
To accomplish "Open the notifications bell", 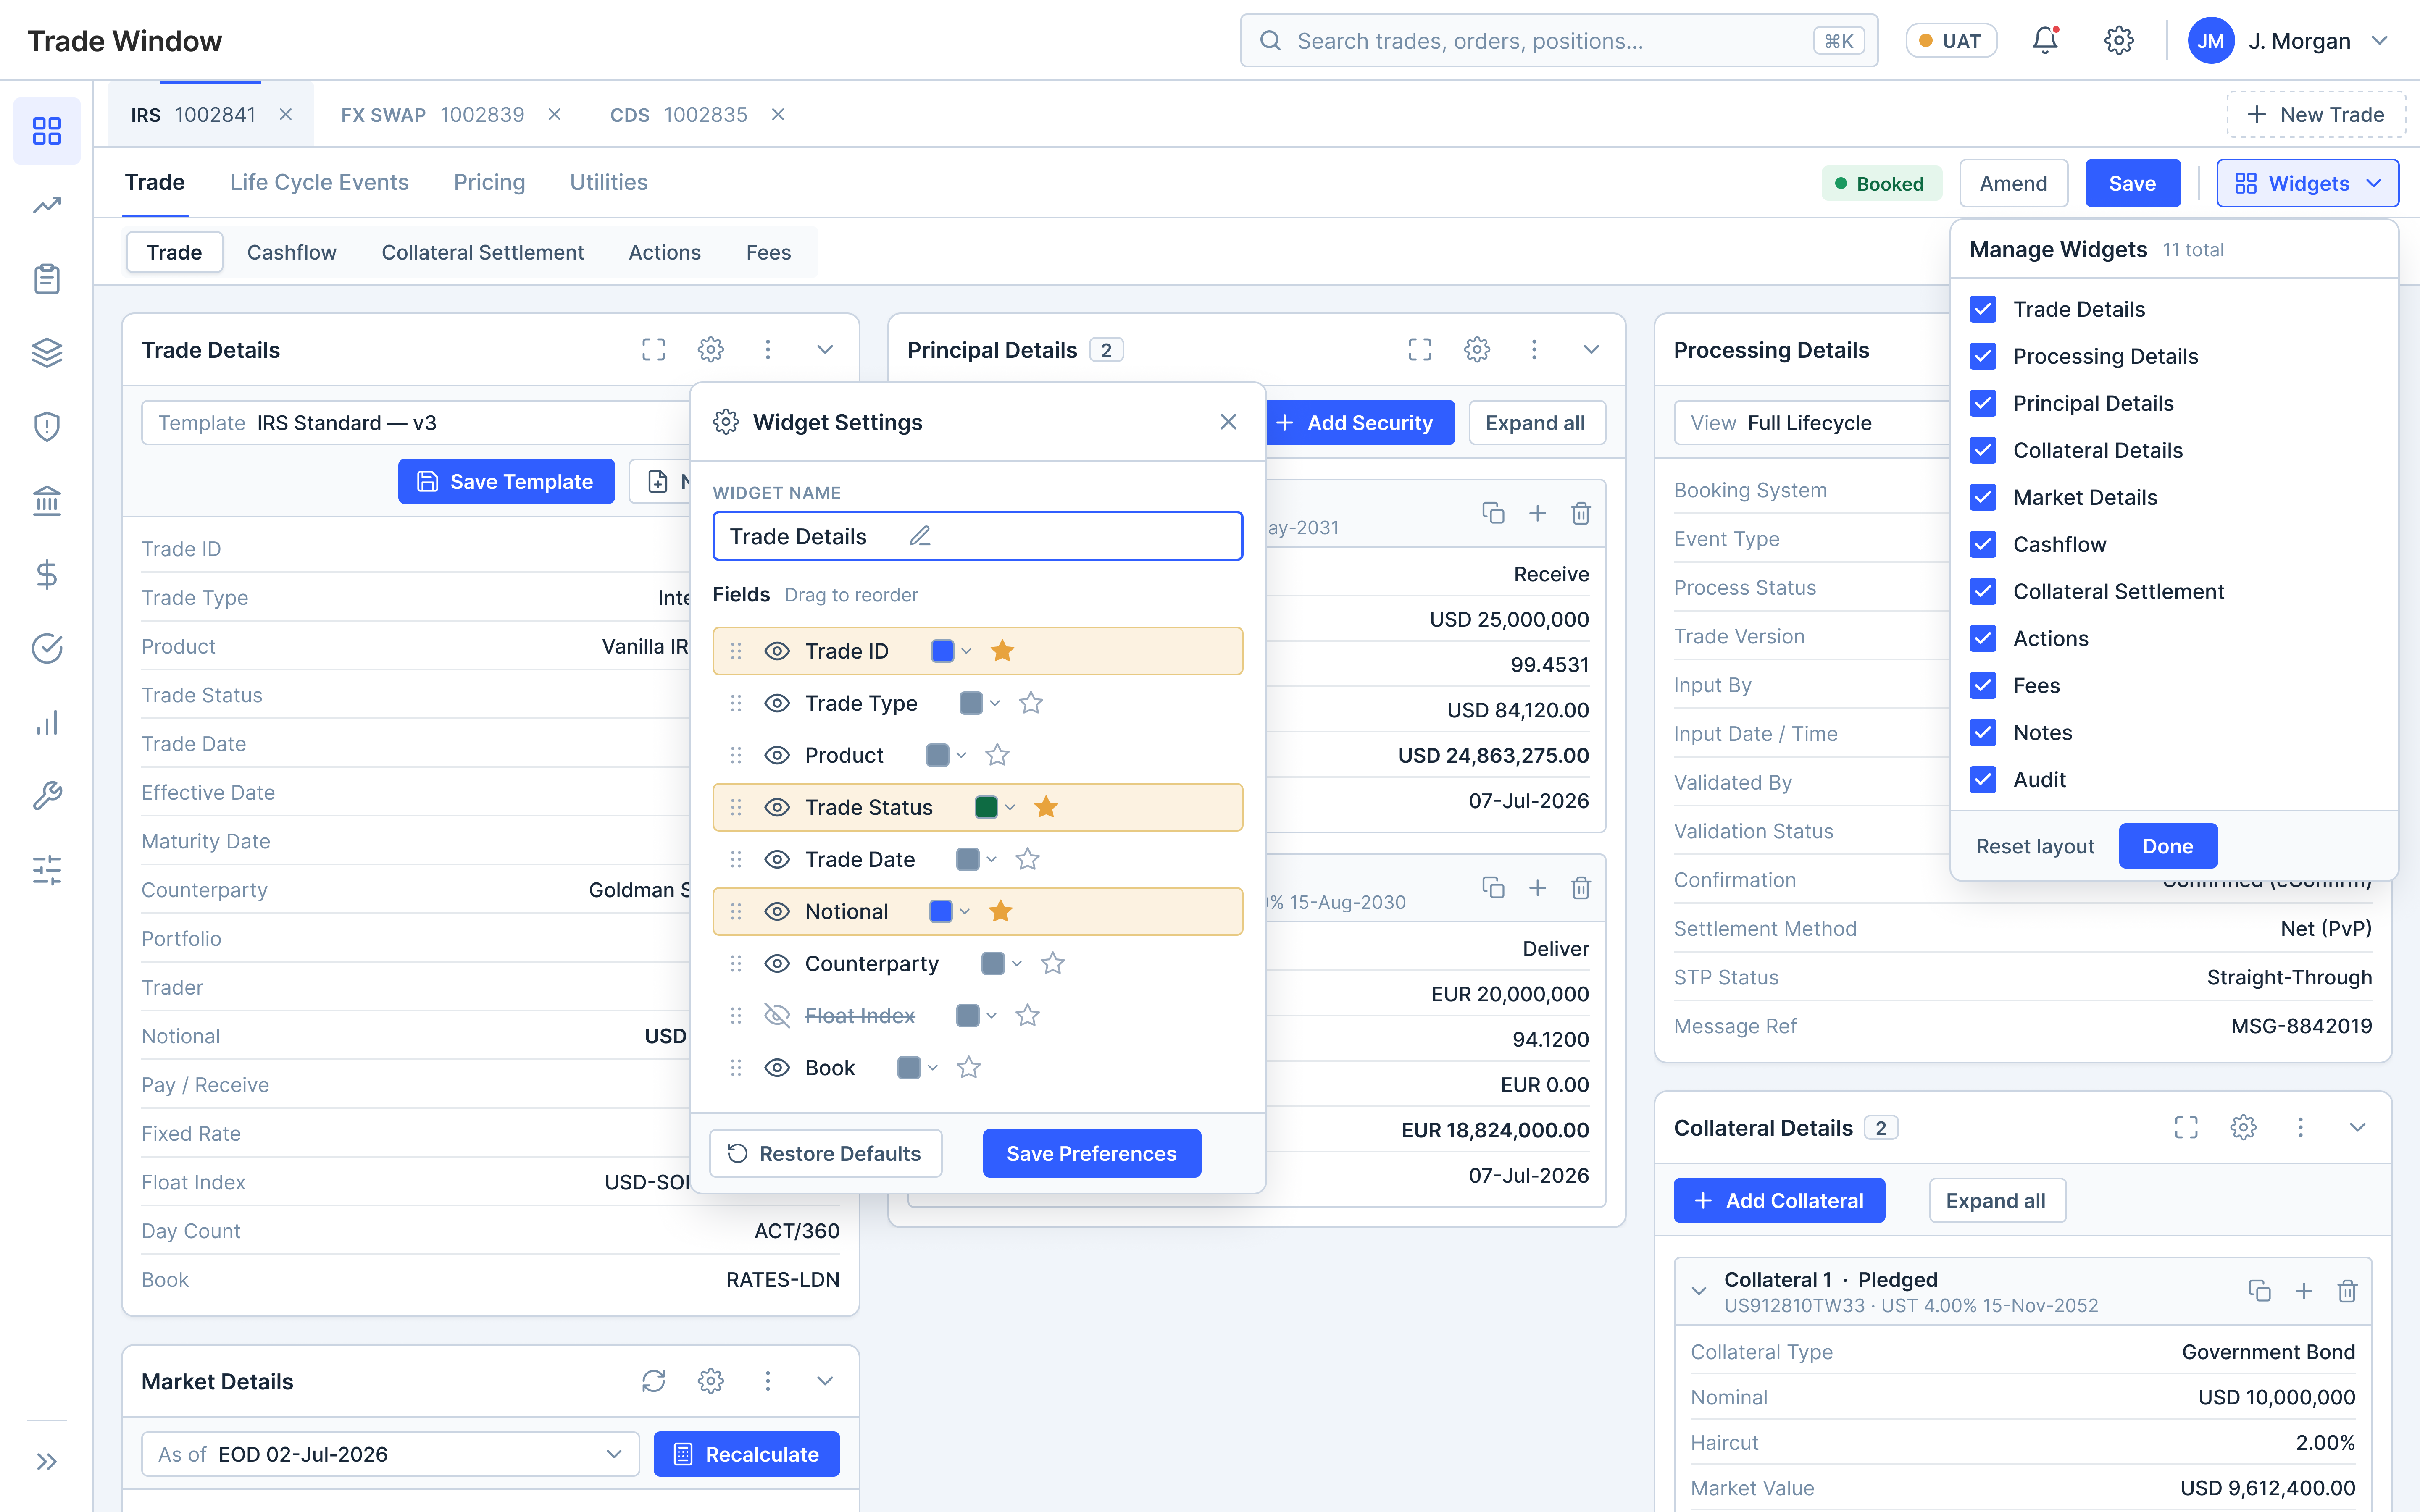I will coord(2045,41).
